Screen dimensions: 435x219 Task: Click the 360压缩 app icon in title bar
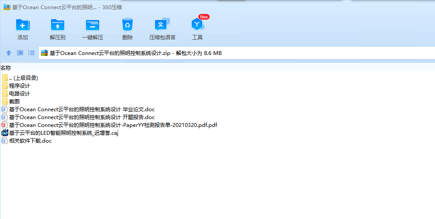coord(7,7)
